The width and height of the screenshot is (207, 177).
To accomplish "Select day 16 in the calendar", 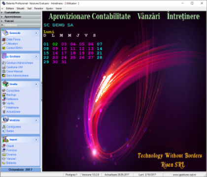I will pos(55,53).
